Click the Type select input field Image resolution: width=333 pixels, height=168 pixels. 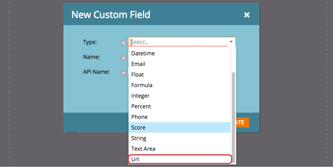178,42
